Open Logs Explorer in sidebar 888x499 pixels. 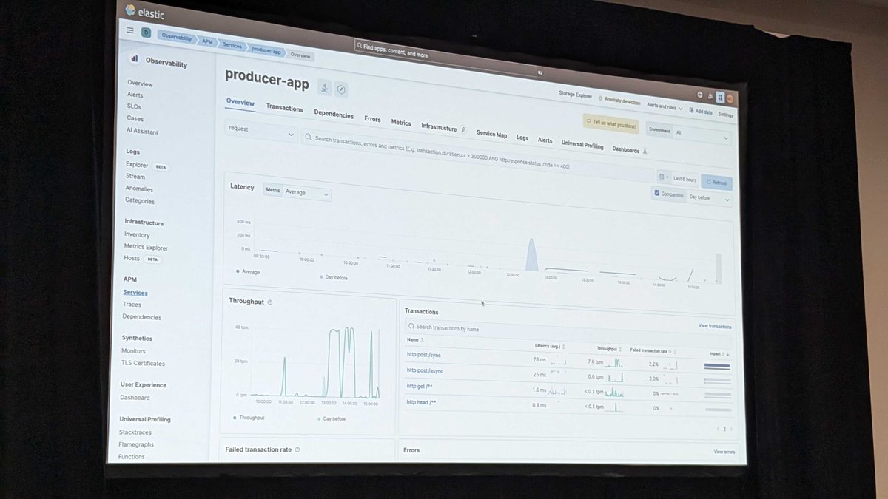coord(137,165)
